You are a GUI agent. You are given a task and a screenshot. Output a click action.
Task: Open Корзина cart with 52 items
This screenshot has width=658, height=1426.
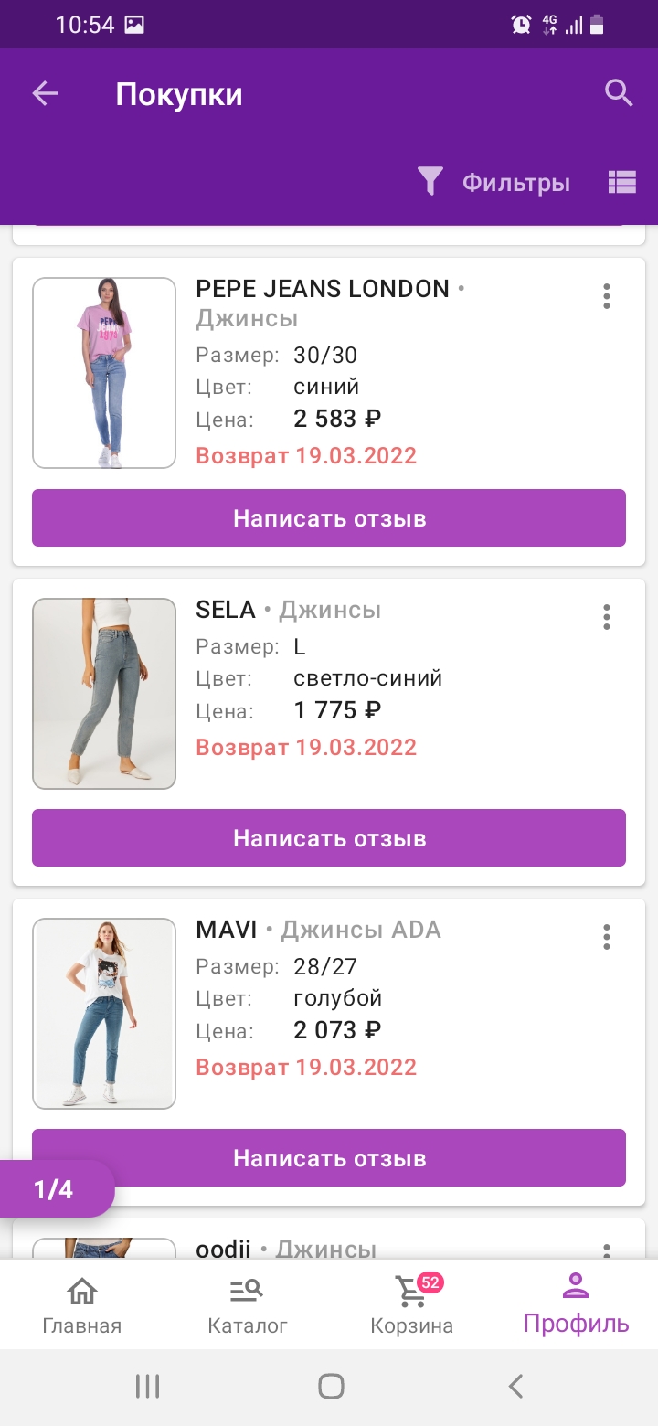pyautogui.click(x=412, y=1305)
